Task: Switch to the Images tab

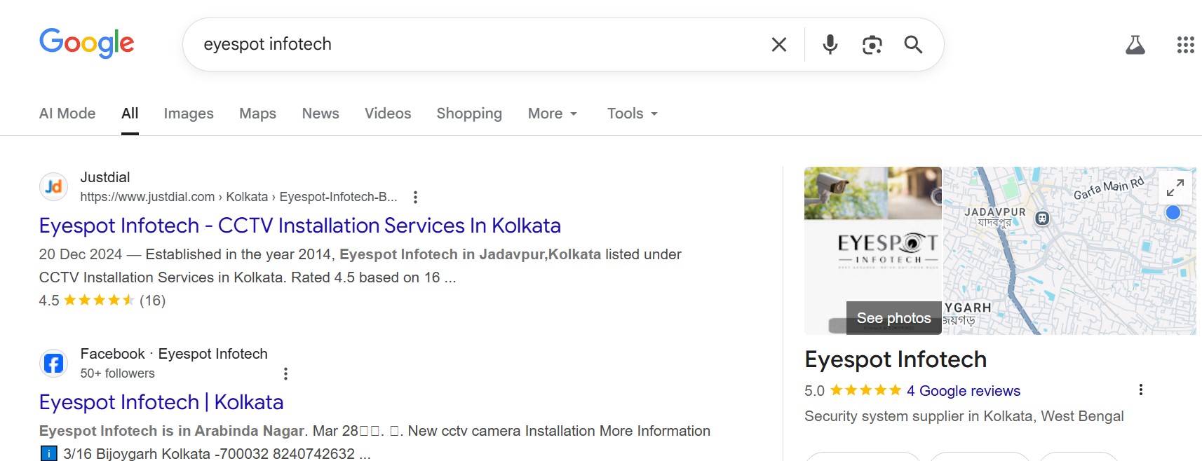Action: pos(189,113)
